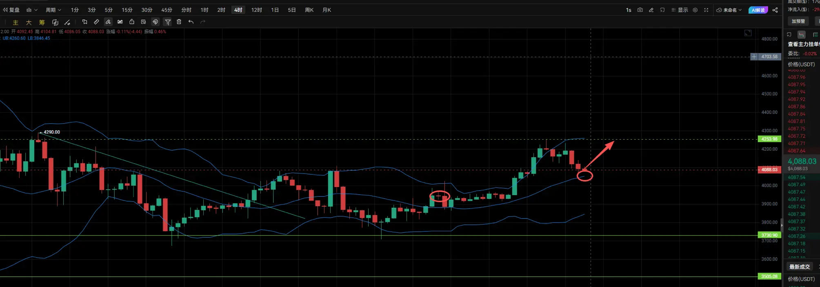Open the 最新成交 recent trades tab
820x287 pixels.
coord(799,267)
